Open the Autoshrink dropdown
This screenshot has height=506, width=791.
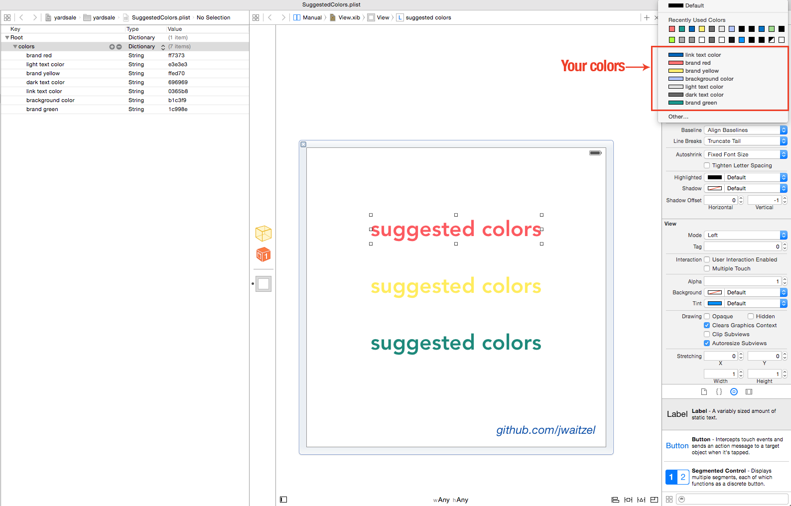point(746,154)
